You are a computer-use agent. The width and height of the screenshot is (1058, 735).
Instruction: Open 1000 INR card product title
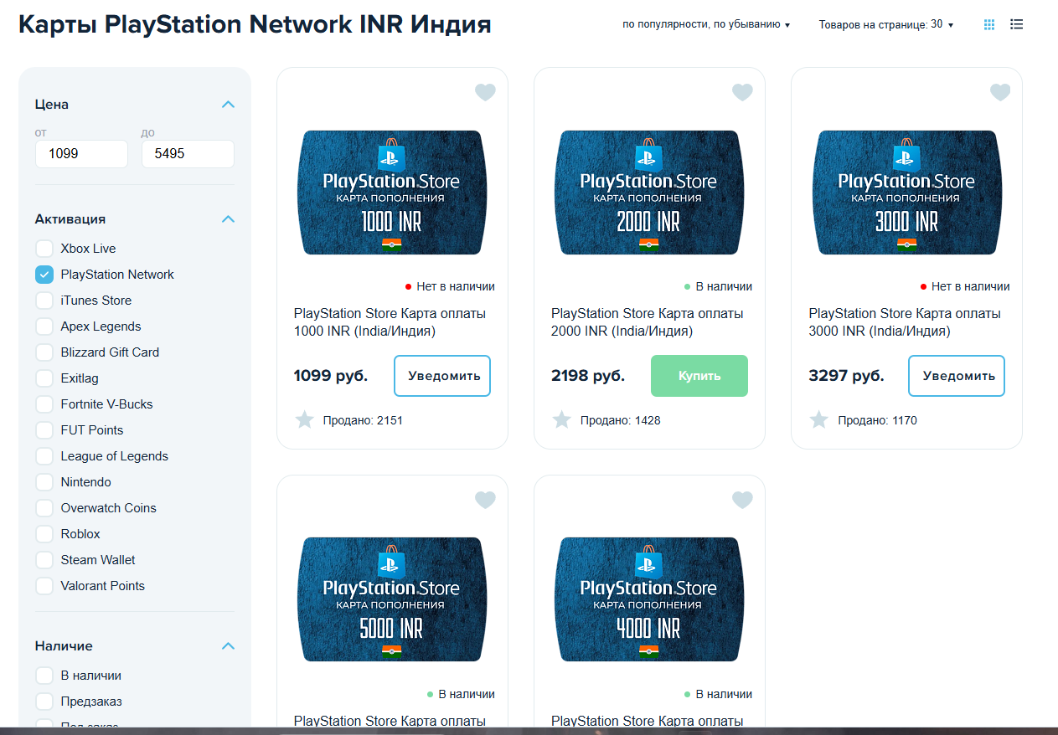pos(390,322)
